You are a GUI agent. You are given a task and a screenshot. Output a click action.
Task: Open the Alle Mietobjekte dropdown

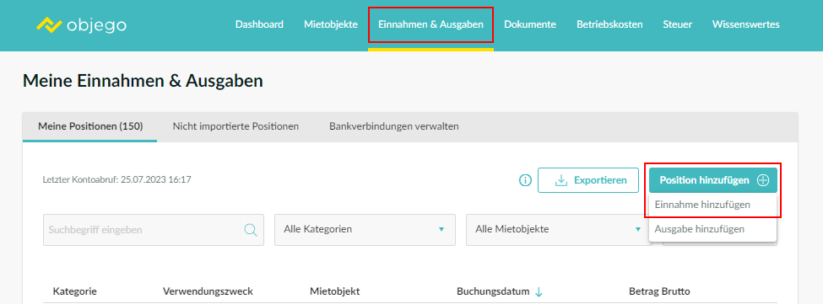click(x=559, y=229)
